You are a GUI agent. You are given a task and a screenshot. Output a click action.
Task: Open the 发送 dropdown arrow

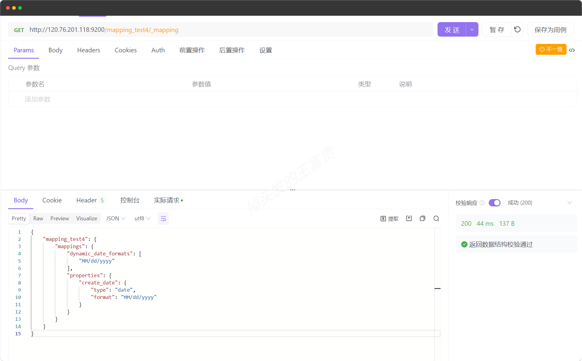[x=472, y=29]
